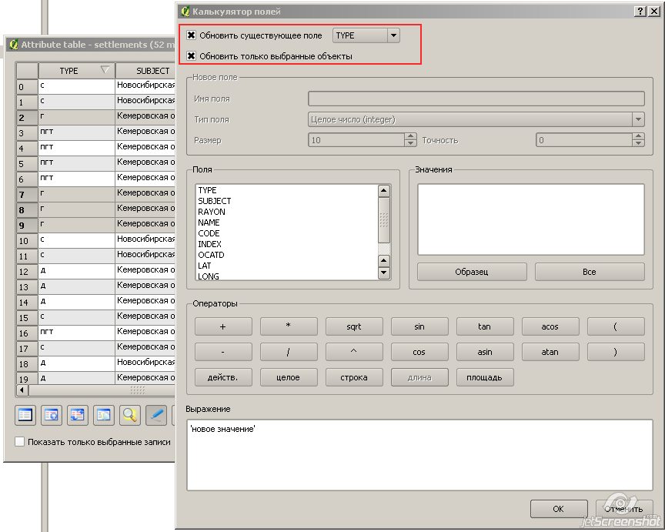
Task: Click the sin operator button
Action: coord(419,326)
